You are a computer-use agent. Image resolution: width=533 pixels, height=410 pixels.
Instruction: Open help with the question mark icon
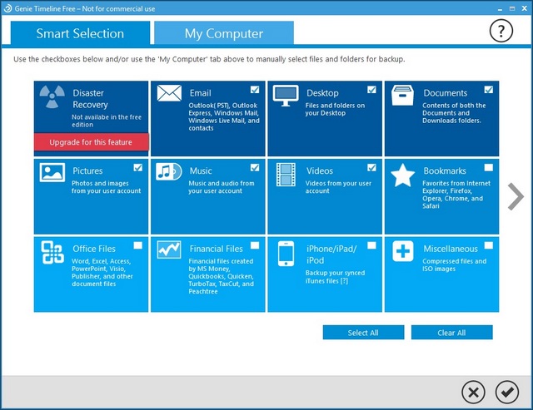coord(501,31)
